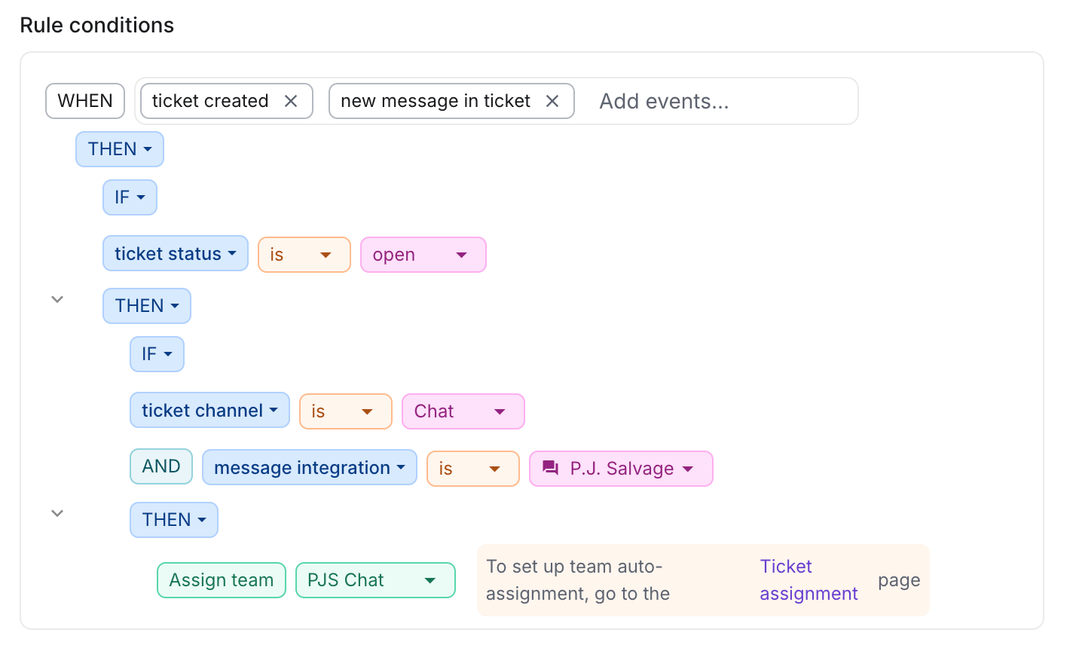The image size is (1076, 648).
Task: Remove the 'new message in ticket' event tag
Action: point(552,101)
